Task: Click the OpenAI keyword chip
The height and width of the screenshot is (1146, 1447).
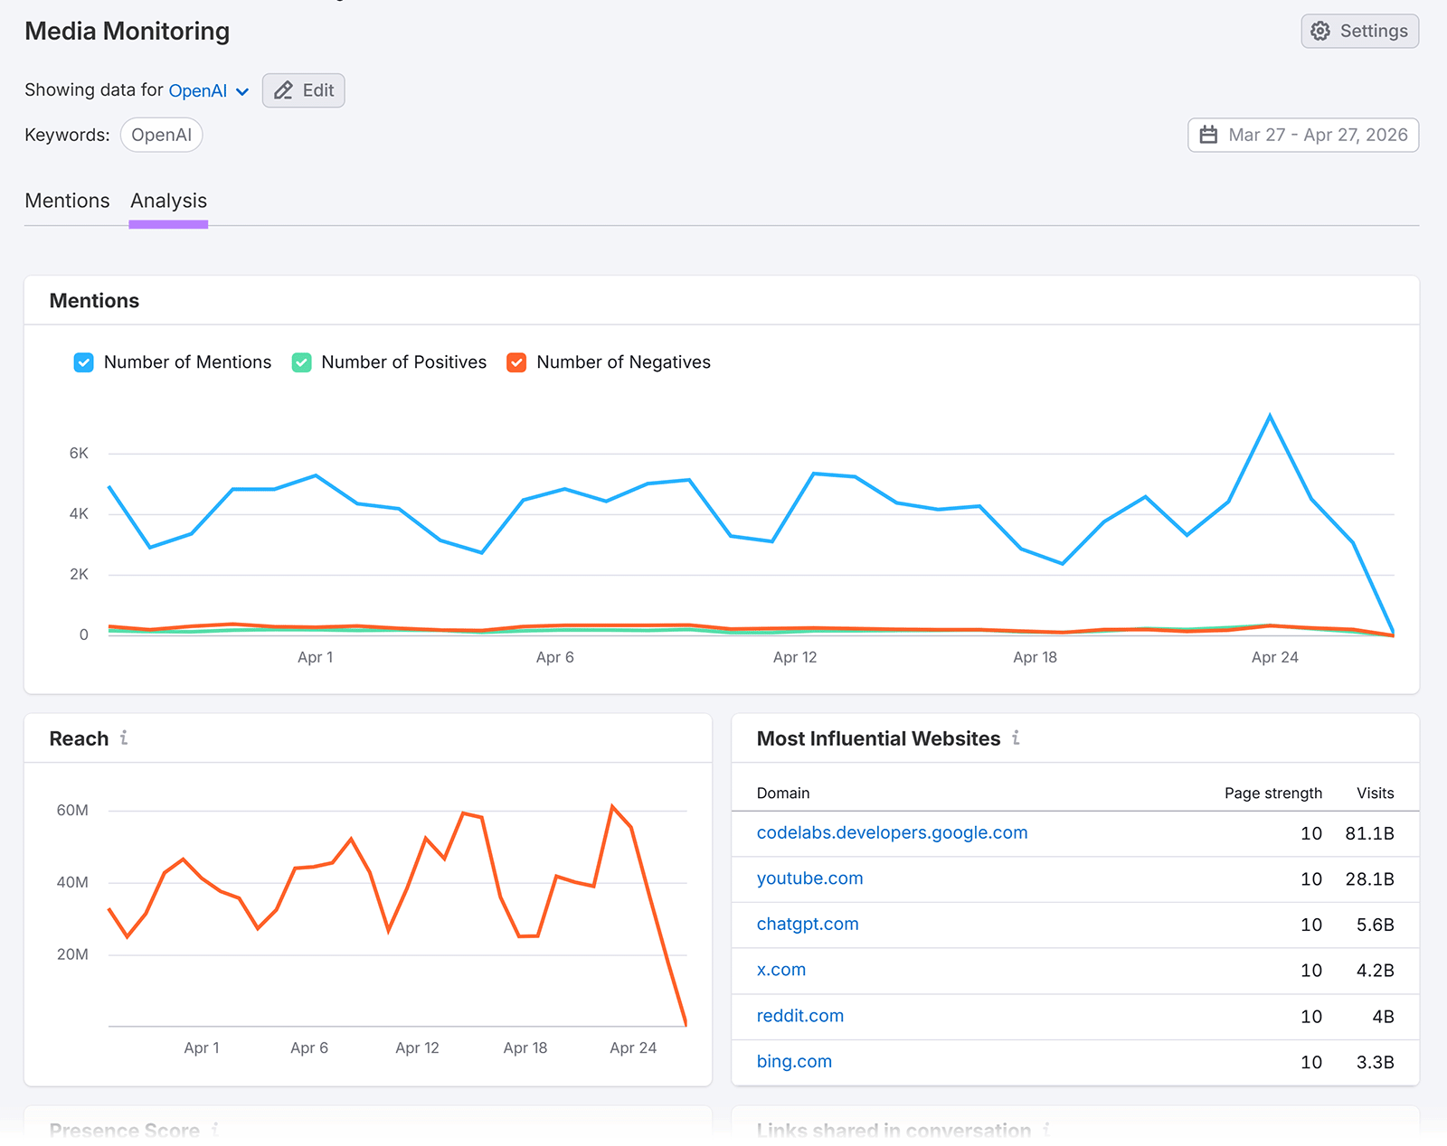Action: click(x=161, y=135)
